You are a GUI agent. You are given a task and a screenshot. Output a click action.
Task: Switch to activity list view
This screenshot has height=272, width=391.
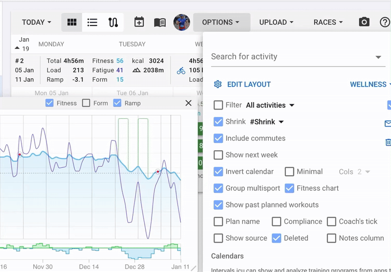(92, 22)
